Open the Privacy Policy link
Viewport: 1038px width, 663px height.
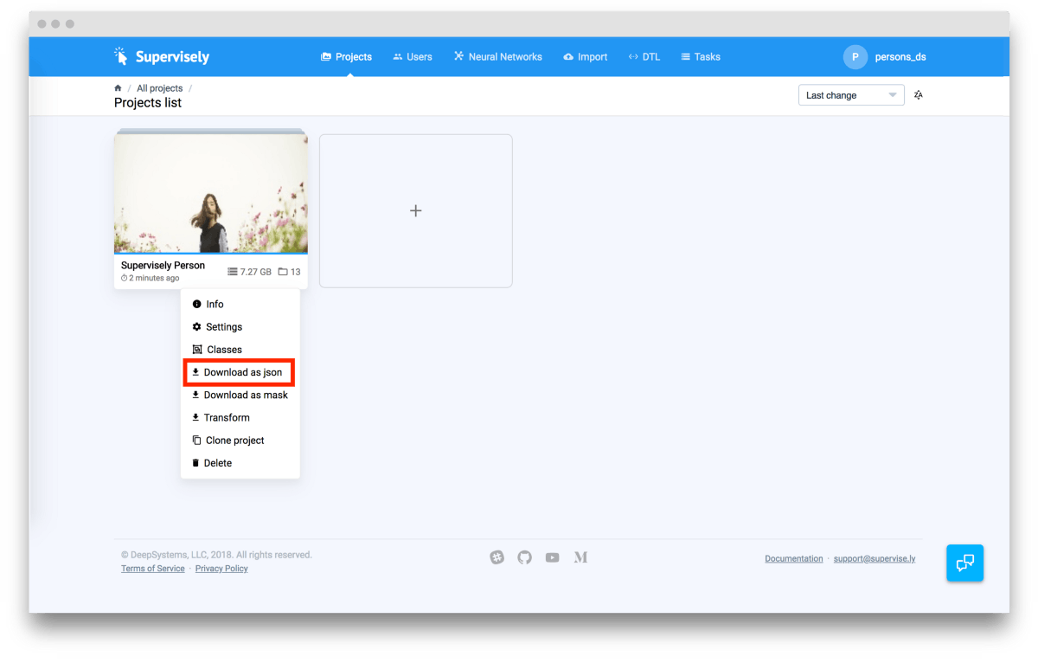221,568
